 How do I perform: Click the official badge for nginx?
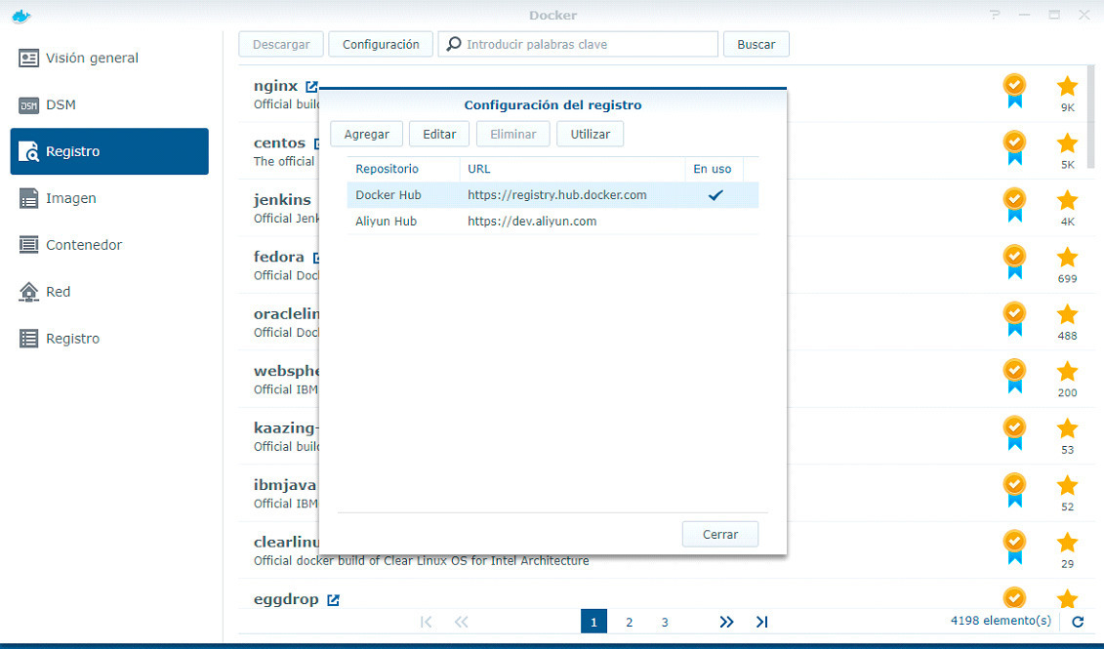coord(1014,91)
